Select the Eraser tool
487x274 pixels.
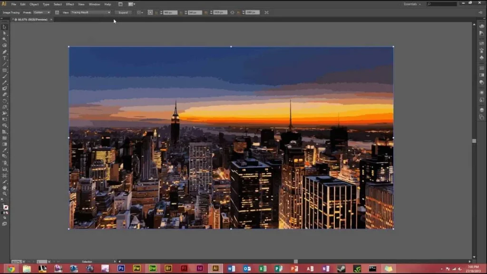[x=4, y=95]
